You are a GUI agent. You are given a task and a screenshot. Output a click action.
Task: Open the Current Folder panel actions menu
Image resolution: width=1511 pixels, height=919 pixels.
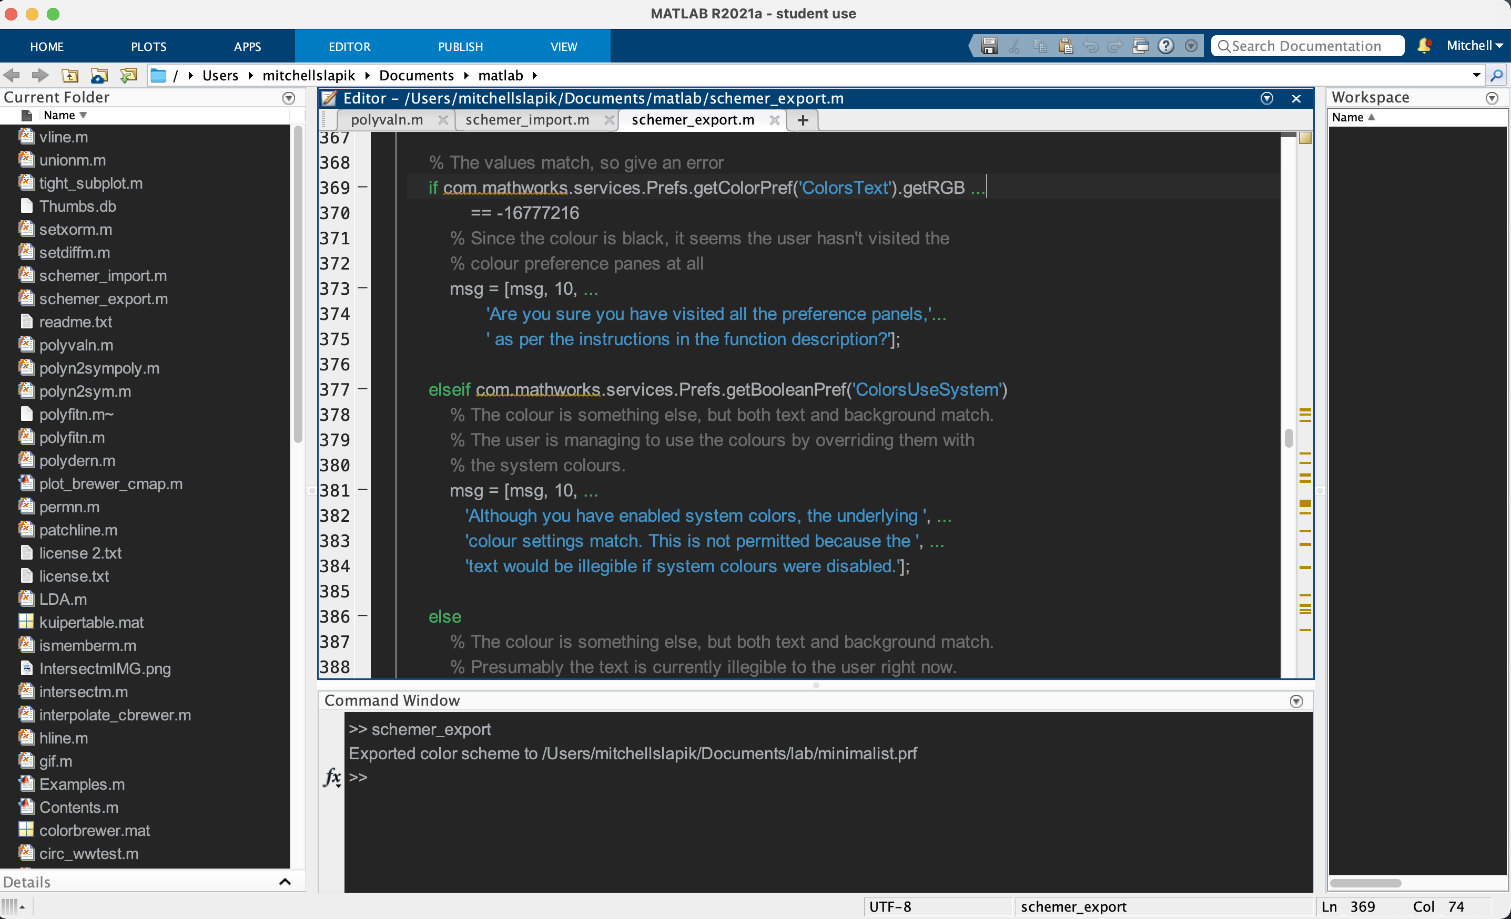pyautogui.click(x=288, y=98)
